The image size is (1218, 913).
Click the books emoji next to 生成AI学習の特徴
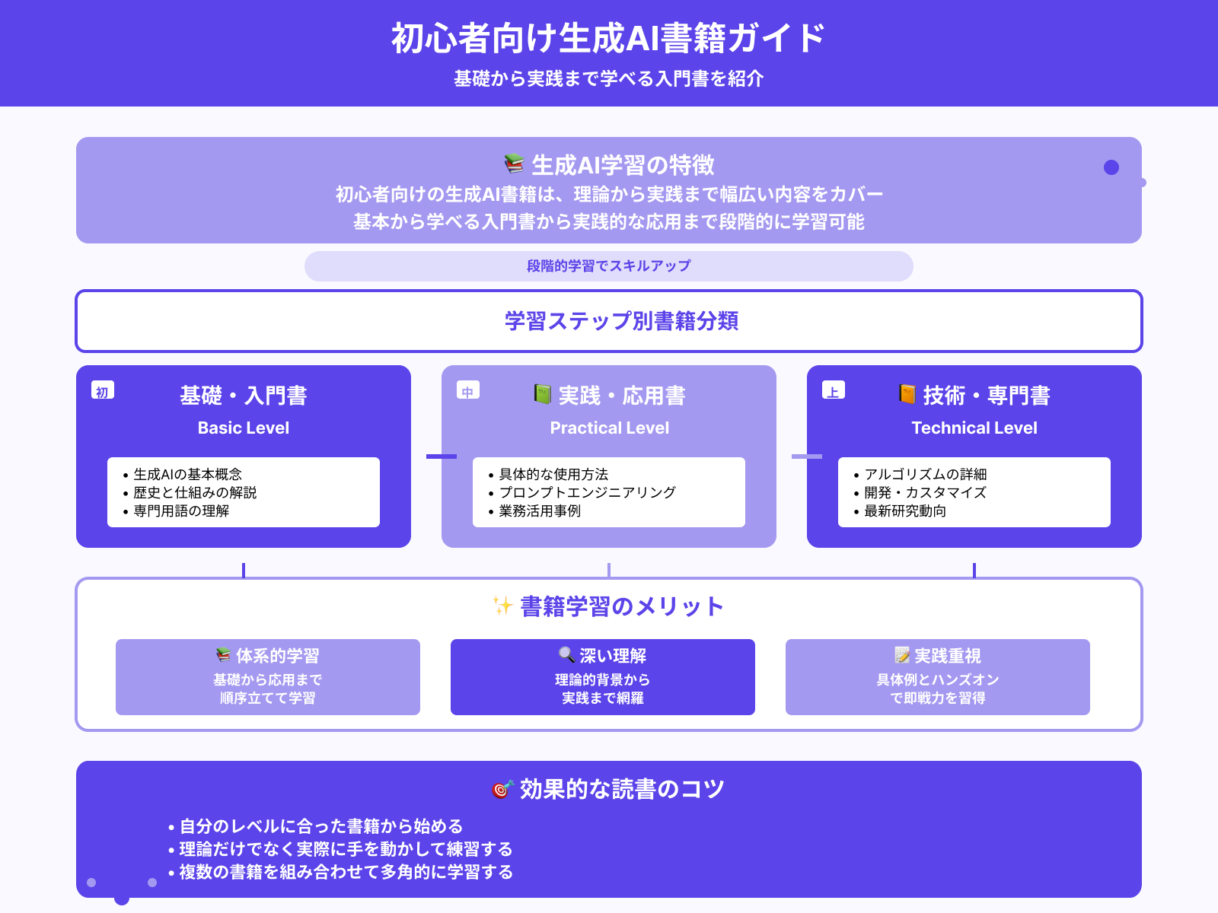[x=513, y=161]
